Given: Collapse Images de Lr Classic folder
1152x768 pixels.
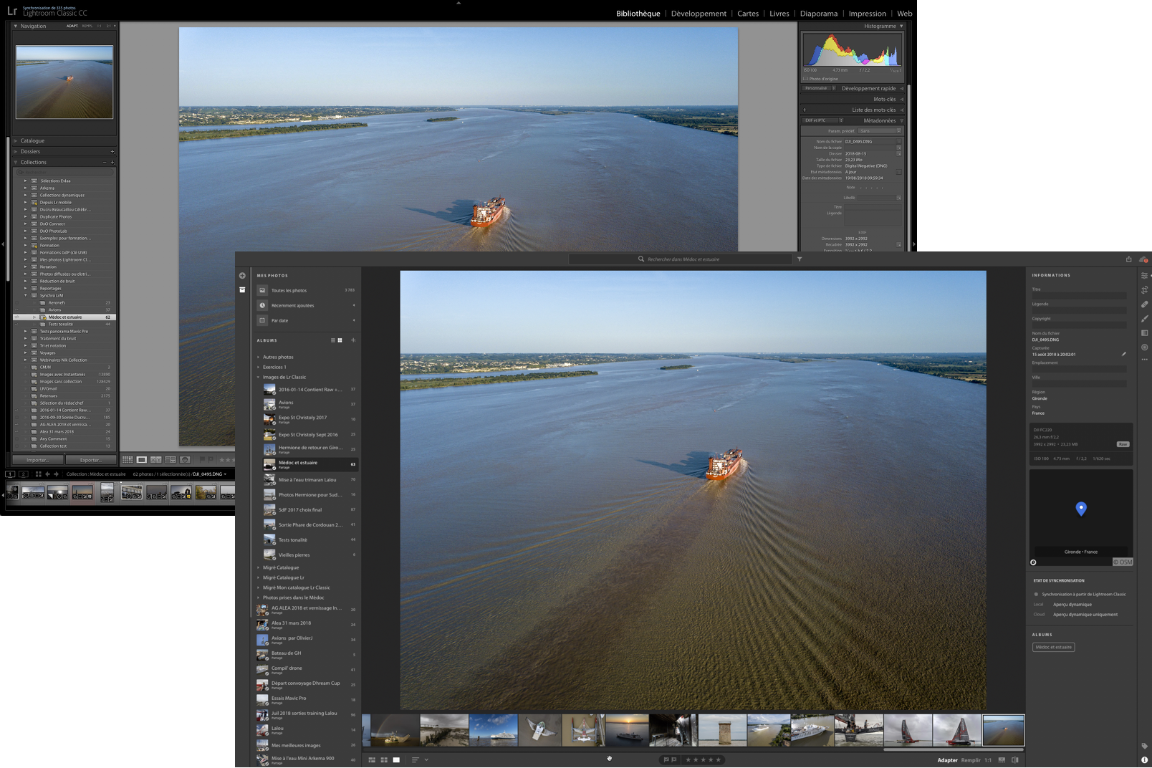Looking at the screenshot, I should (x=259, y=377).
